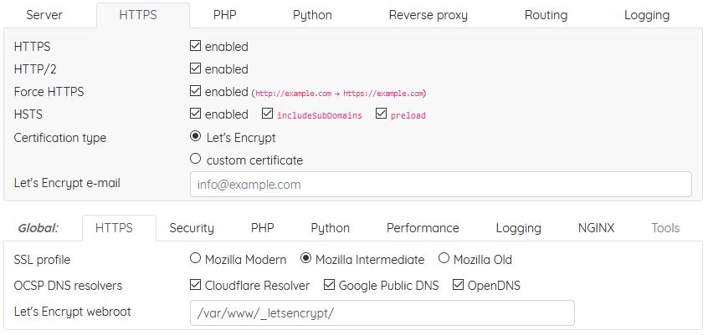708x335 pixels.
Task: Switch to the Server tab
Action: point(44,15)
